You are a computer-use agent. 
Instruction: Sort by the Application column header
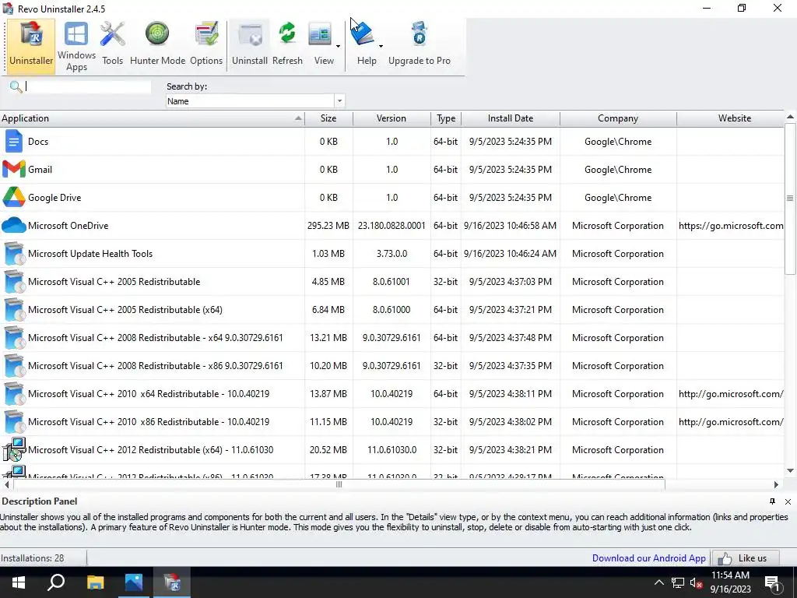pyautogui.click(x=152, y=118)
